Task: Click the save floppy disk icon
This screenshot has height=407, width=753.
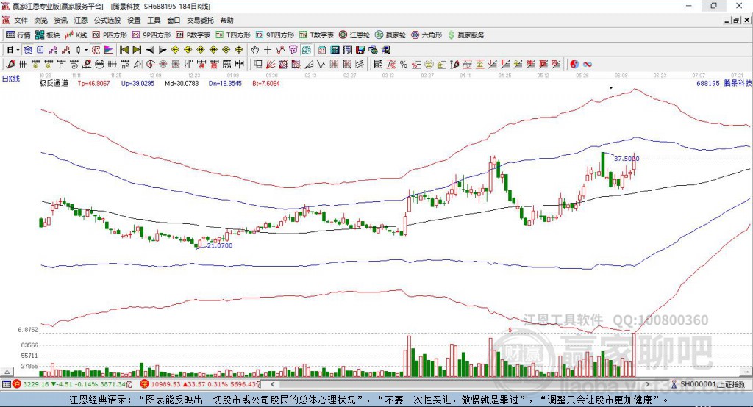Action: 360,50
